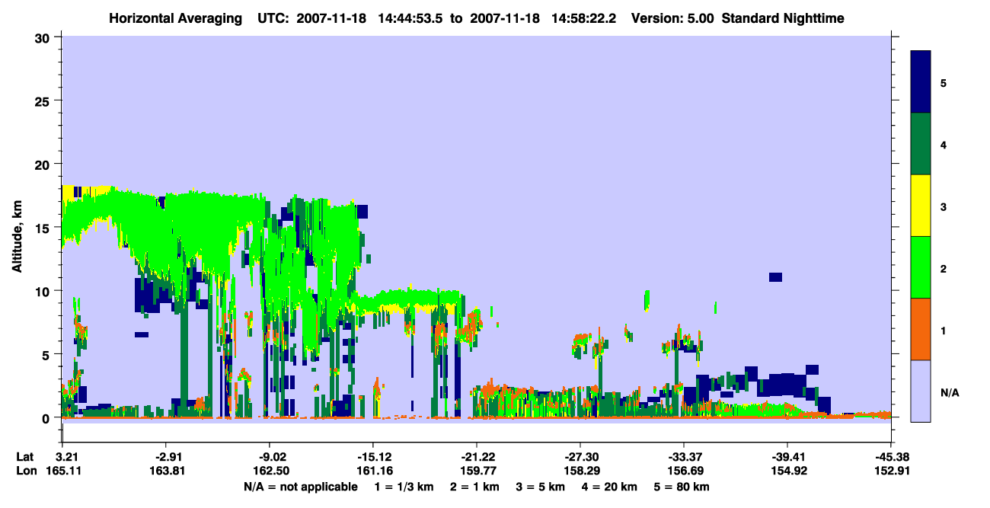Click the dark blue swatch labeled 5

(x=921, y=81)
